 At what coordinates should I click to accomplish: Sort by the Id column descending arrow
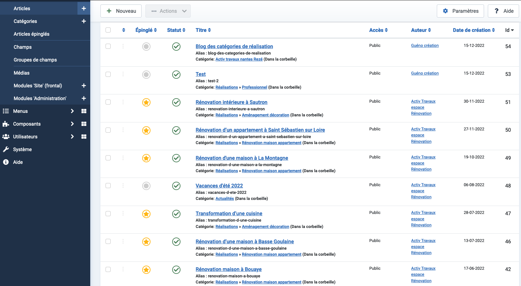pos(509,30)
